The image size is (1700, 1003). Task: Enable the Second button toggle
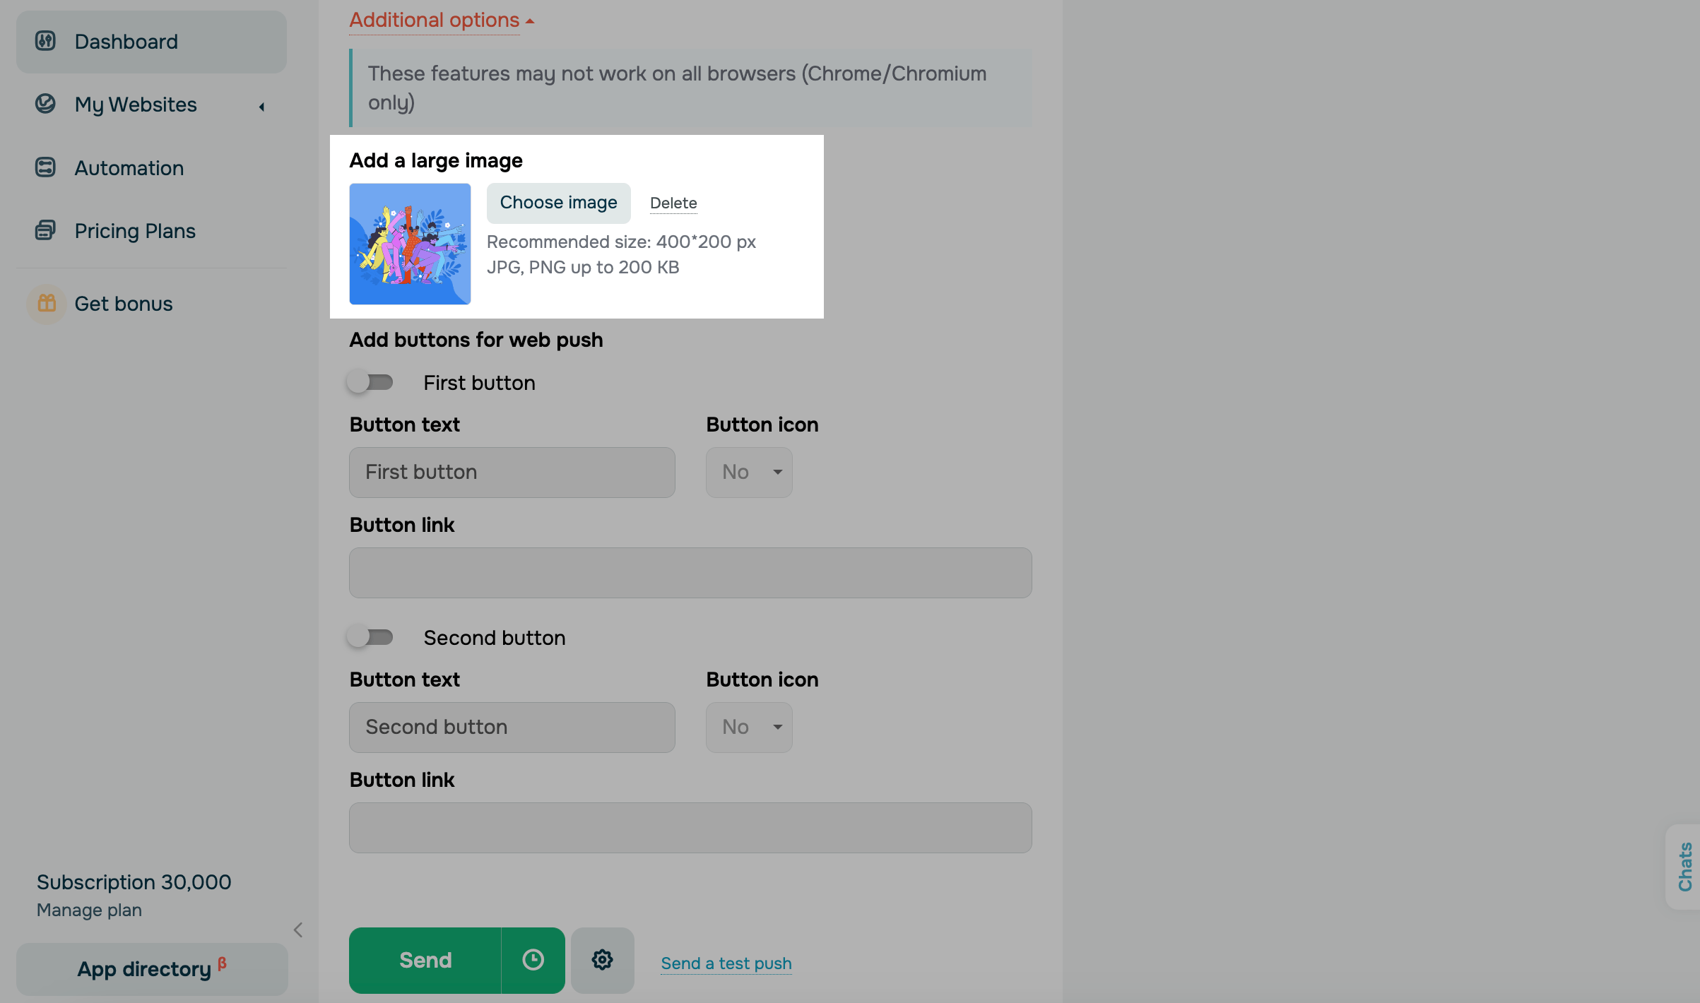point(370,637)
